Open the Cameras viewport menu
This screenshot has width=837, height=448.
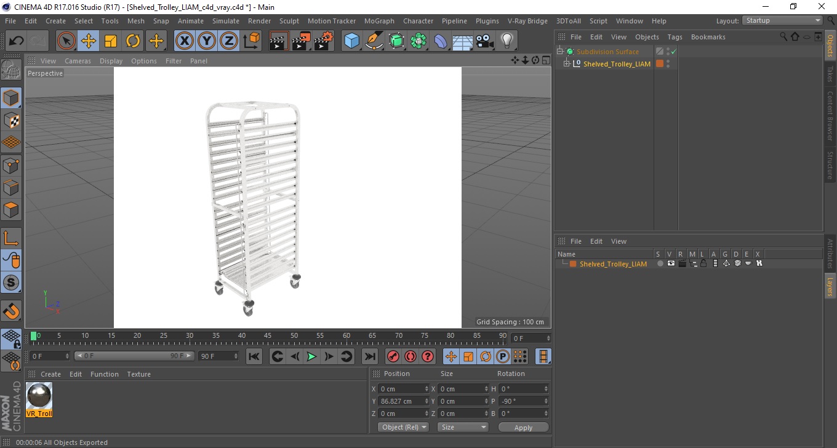(x=78, y=61)
